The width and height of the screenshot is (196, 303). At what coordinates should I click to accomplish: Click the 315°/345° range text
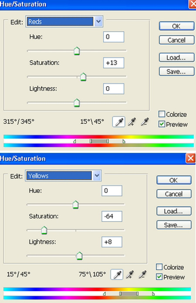pyautogui.click(x=19, y=121)
